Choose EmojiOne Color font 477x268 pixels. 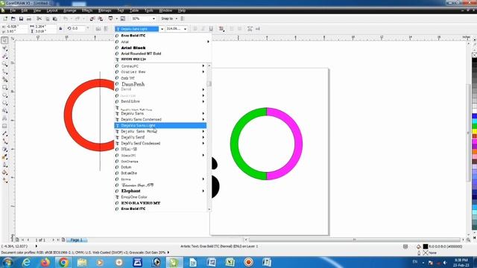(x=134, y=197)
